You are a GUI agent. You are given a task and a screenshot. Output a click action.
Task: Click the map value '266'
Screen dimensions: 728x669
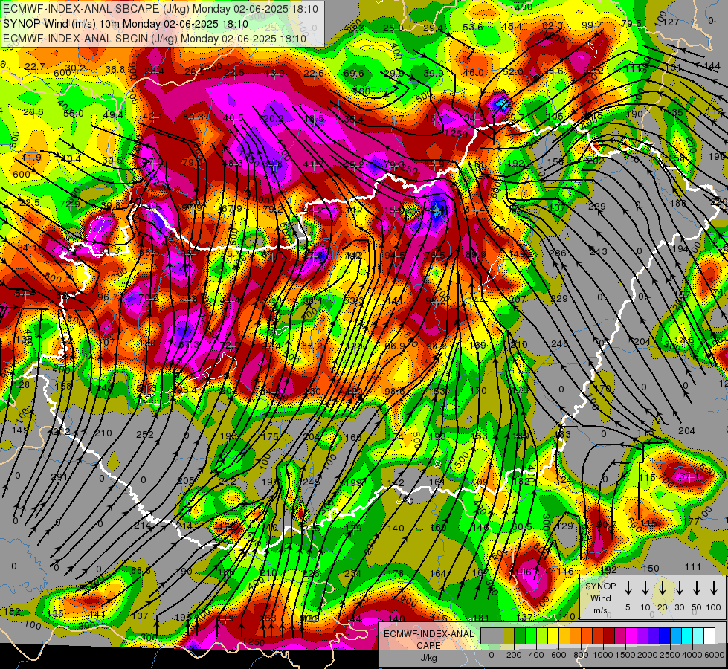click(x=558, y=253)
